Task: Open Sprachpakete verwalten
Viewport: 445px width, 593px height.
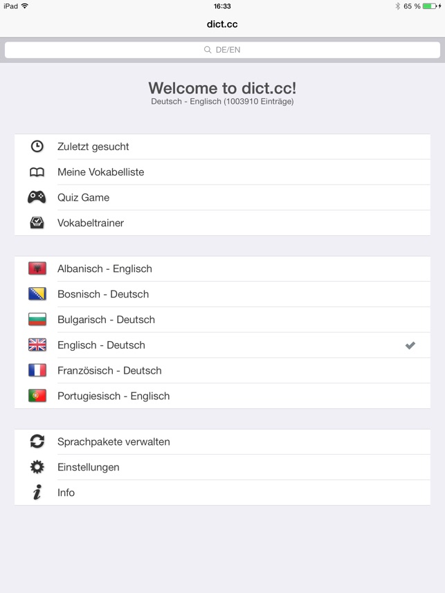Action: [x=113, y=441]
